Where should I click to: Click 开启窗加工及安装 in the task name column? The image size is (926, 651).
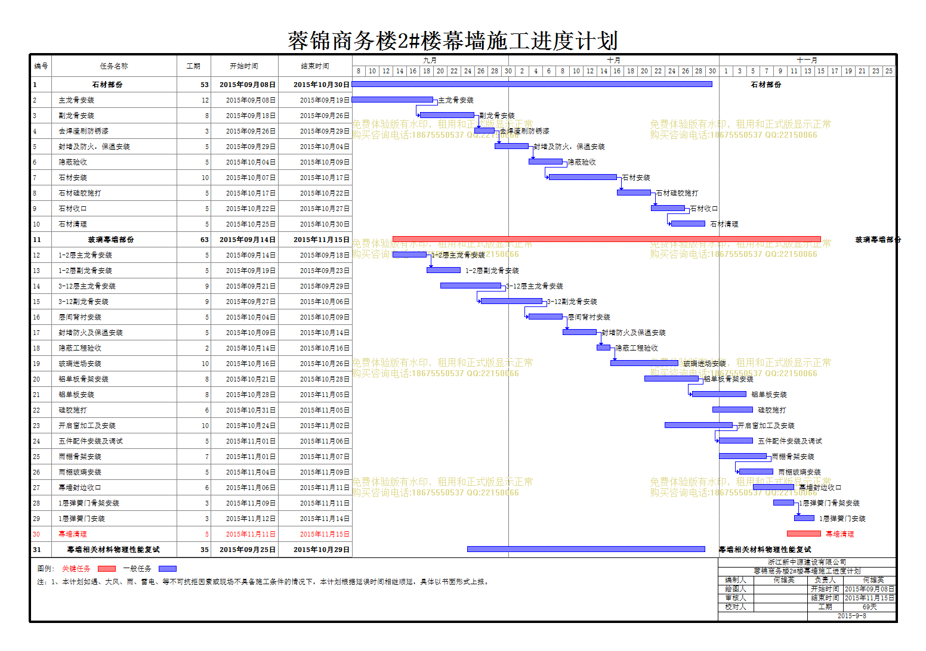pyautogui.click(x=87, y=426)
